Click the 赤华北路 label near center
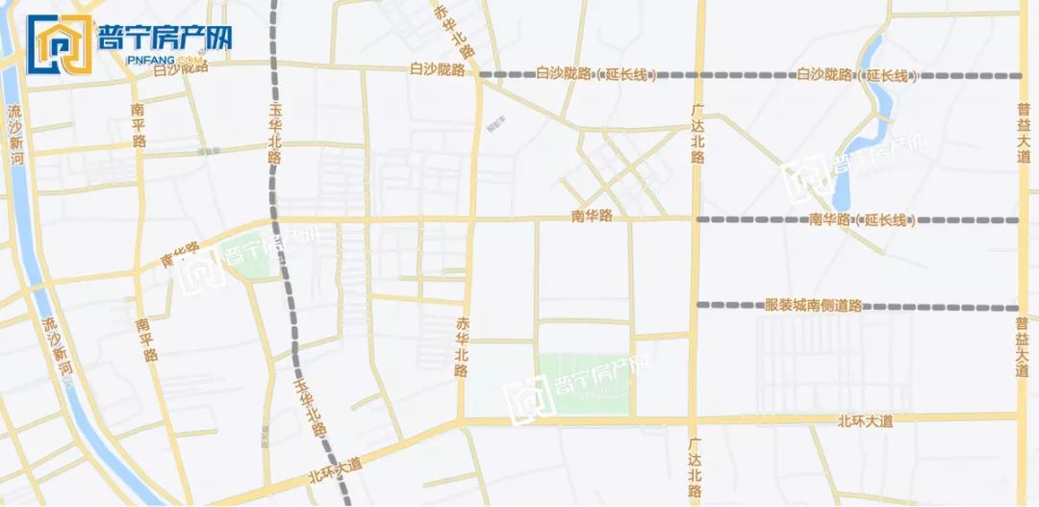Image resolution: width=1039 pixels, height=507 pixels. pos(462,346)
